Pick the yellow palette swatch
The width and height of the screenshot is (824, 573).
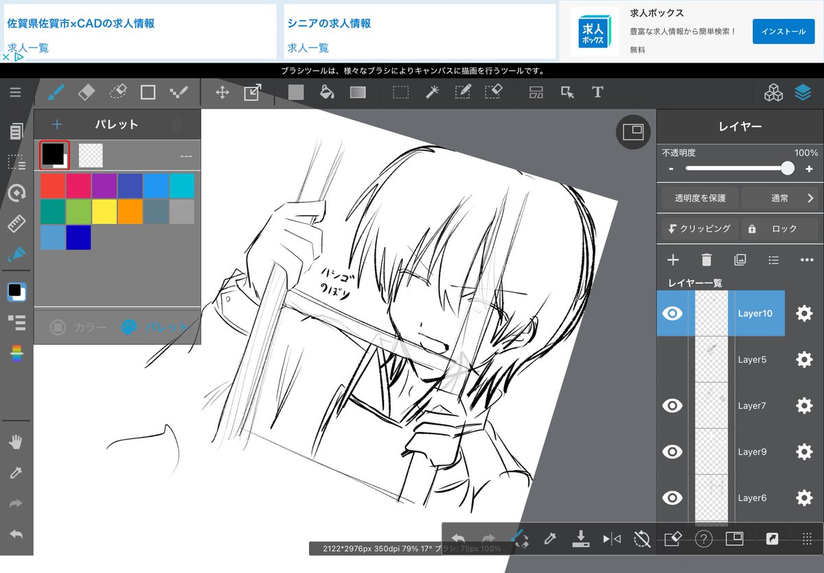(x=104, y=212)
